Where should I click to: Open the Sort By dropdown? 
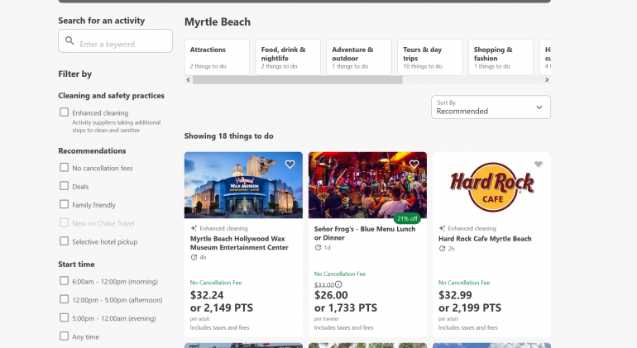(491, 107)
